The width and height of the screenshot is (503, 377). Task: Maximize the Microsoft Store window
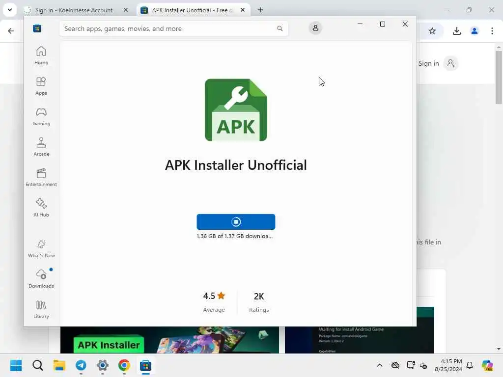point(382,24)
